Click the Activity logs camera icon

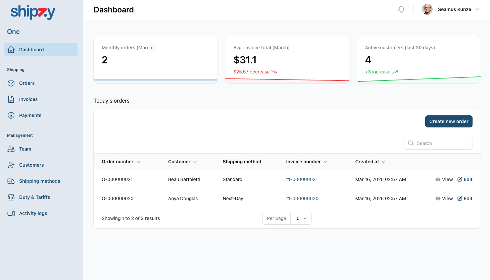click(11, 213)
